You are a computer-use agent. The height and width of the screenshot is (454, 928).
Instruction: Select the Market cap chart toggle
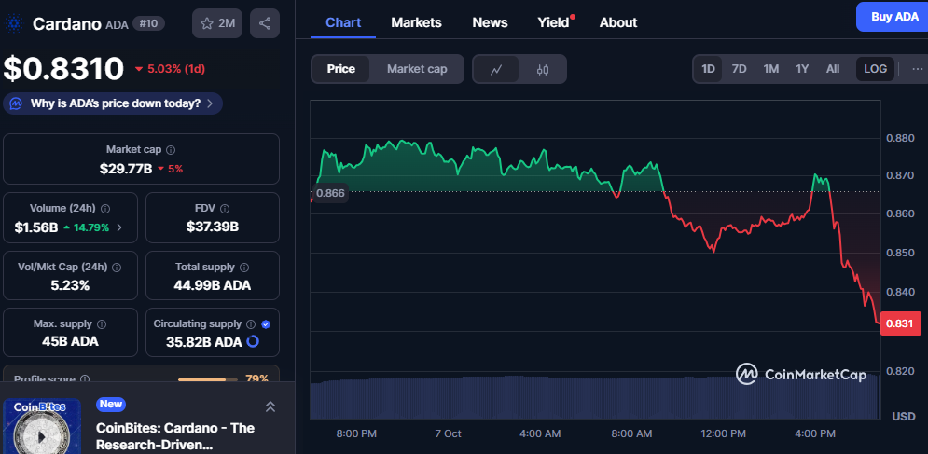point(417,69)
